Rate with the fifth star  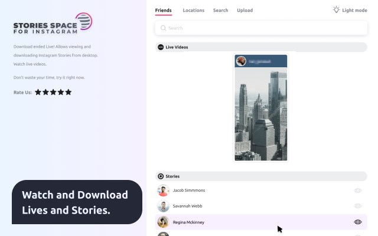click(x=69, y=92)
